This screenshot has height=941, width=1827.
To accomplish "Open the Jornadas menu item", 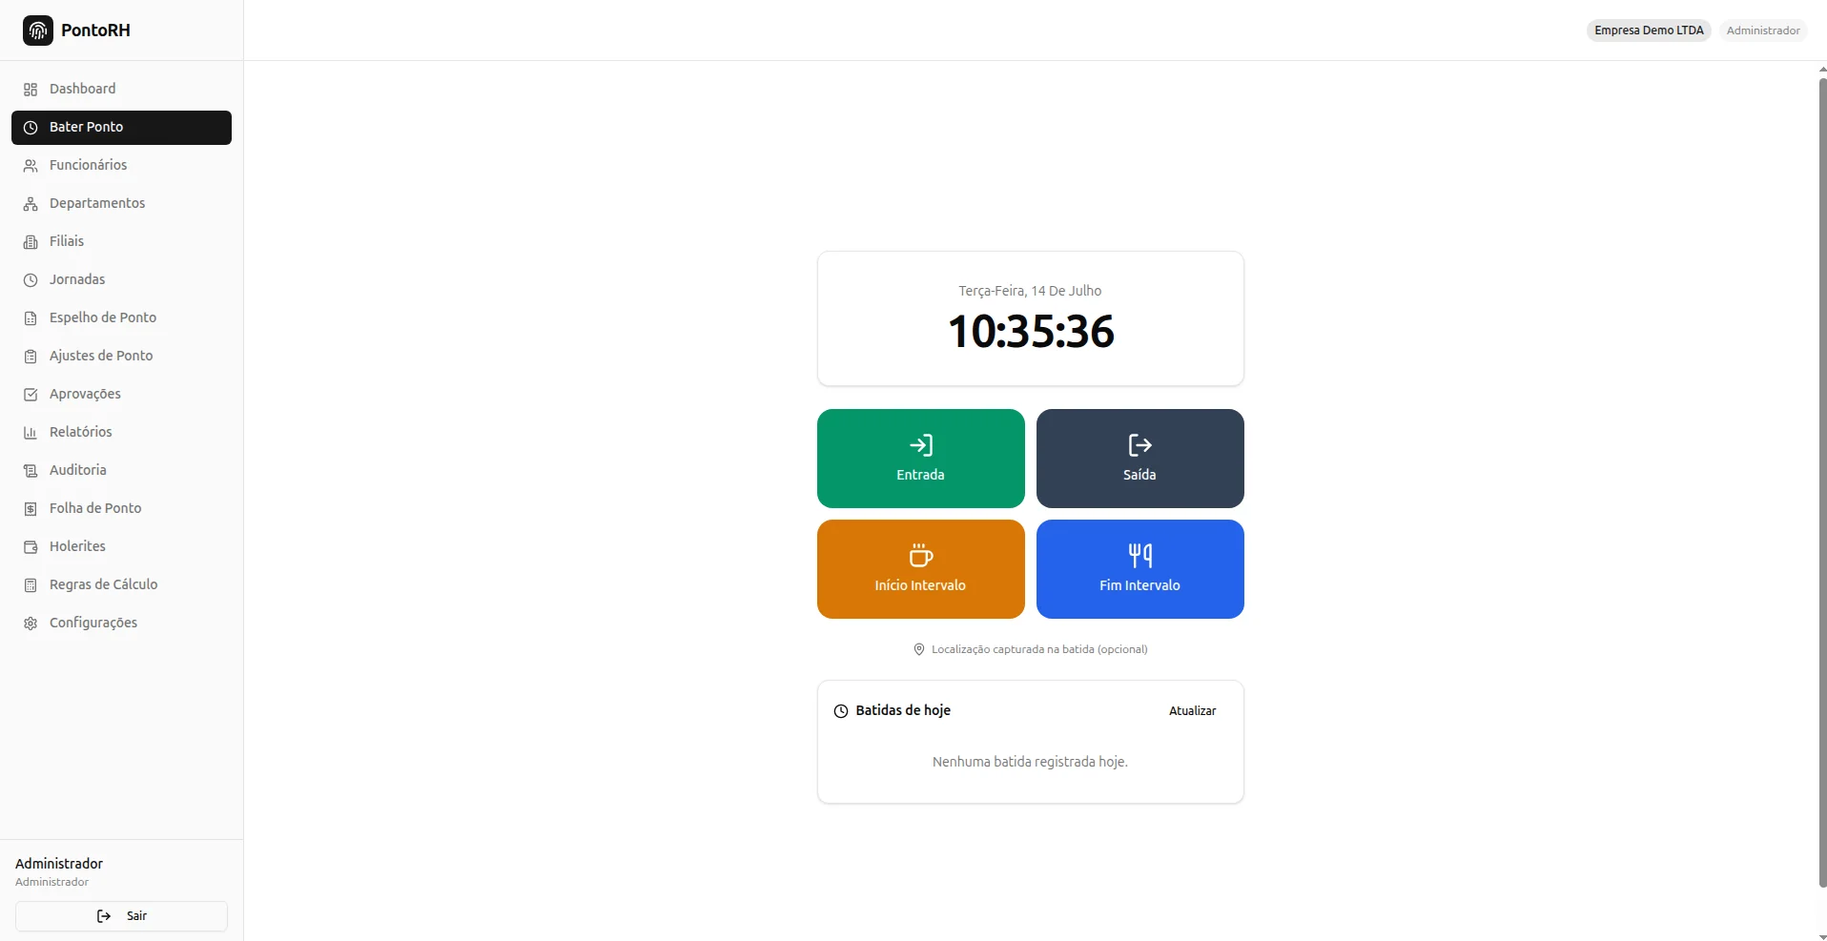I will tap(121, 279).
